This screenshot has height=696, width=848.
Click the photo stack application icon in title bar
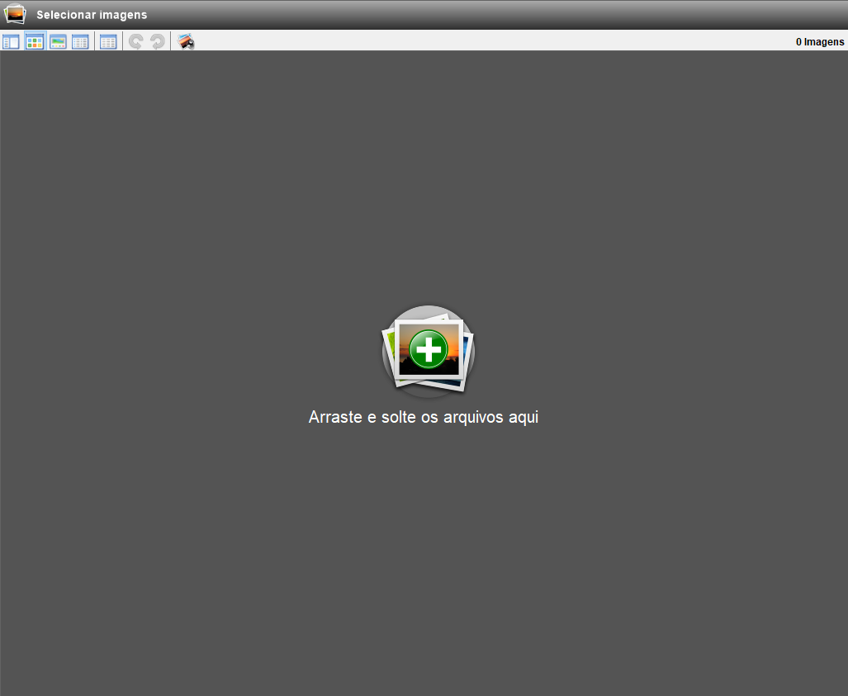coord(15,14)
